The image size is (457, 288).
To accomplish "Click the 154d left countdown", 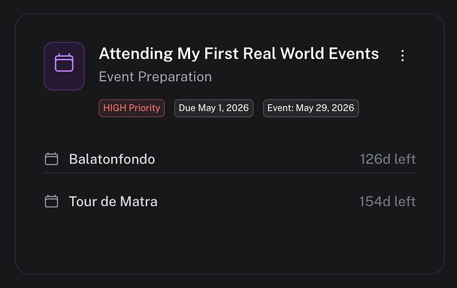I will pos(387,201).
